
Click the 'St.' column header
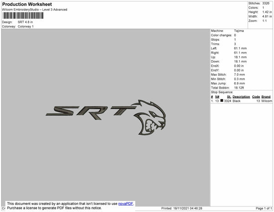click(x=229, y=97)
